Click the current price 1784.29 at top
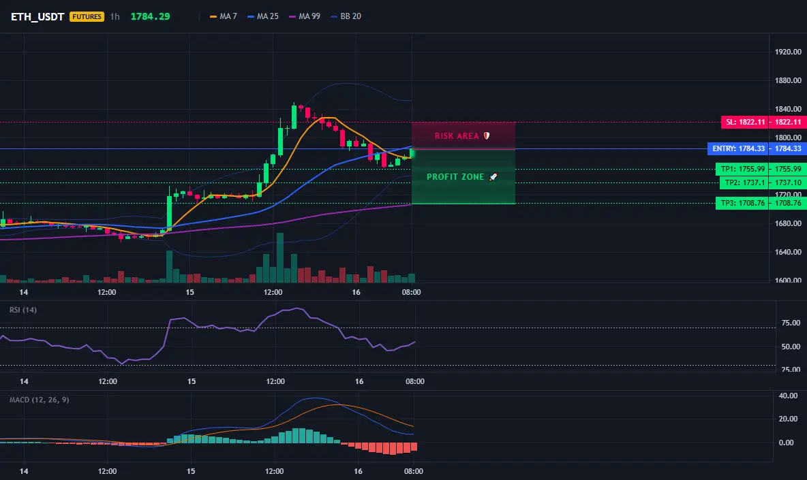This screenshot has width=807, height=480. coord(150,16)
